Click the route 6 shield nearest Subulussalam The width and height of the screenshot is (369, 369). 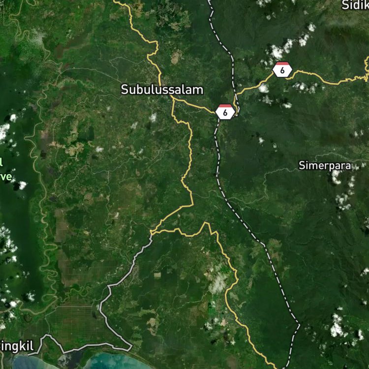(225, 112)
